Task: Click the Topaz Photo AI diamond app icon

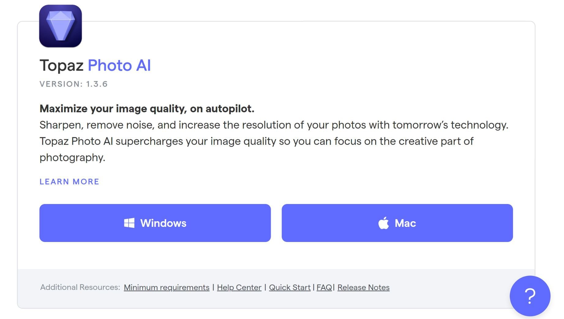Action: click(60, 26)
